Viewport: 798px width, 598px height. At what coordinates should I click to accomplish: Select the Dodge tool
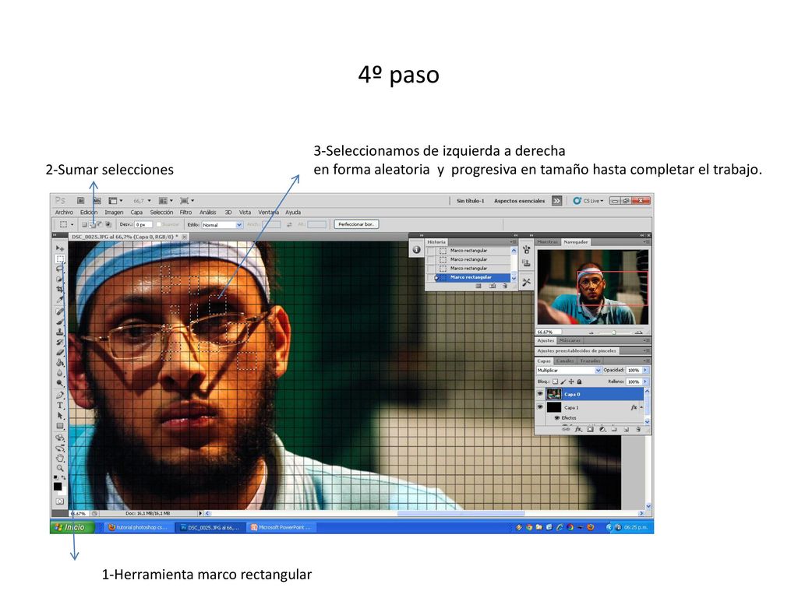pos(59,383)
